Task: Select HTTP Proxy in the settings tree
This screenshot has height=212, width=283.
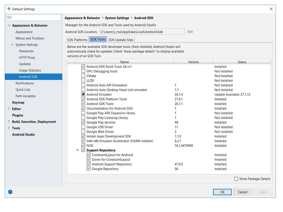Action: pos(27,57)
